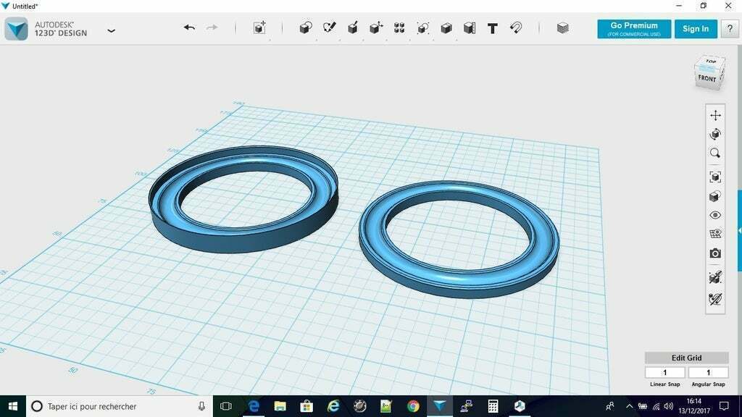Open the Measure tool
Viewport: 742px width, 417px height.
coord(469,28)
